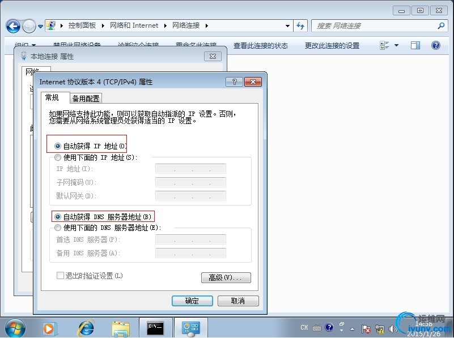Screen dimensions: 454x338
Task: Switch to the Command Prompt taskbar window
Action: [155, 328]
